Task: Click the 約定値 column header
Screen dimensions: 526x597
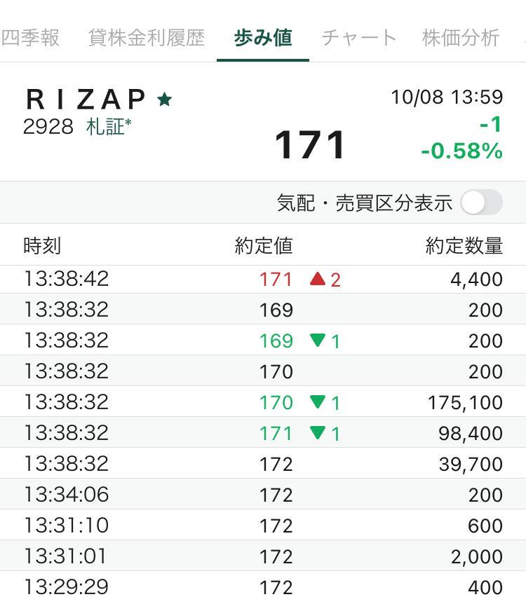Action: point(264,245)
